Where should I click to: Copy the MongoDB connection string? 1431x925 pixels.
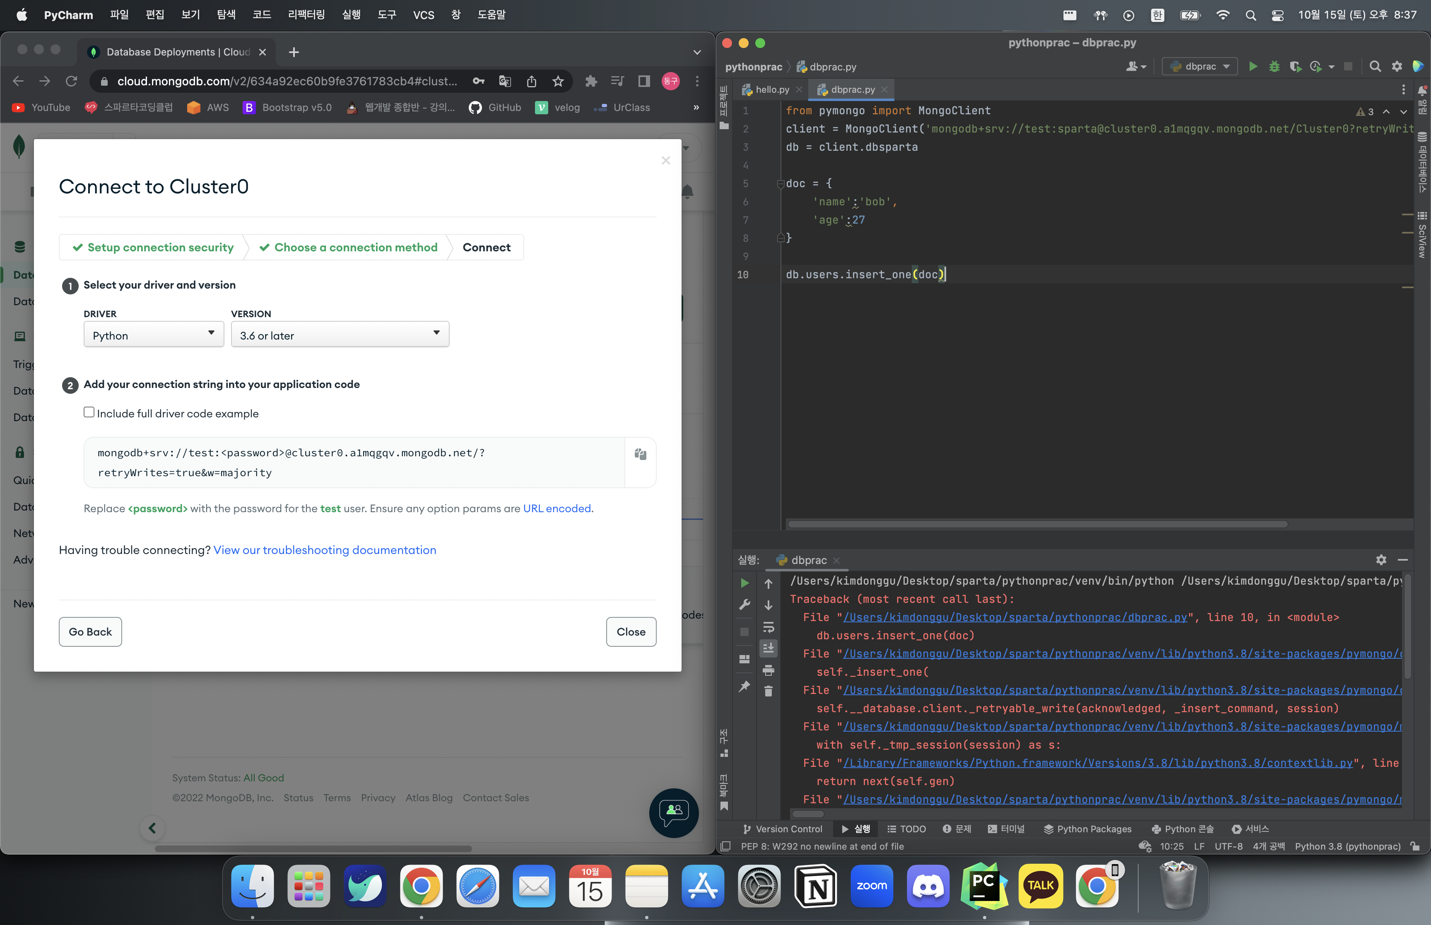[x=641, y=454]
